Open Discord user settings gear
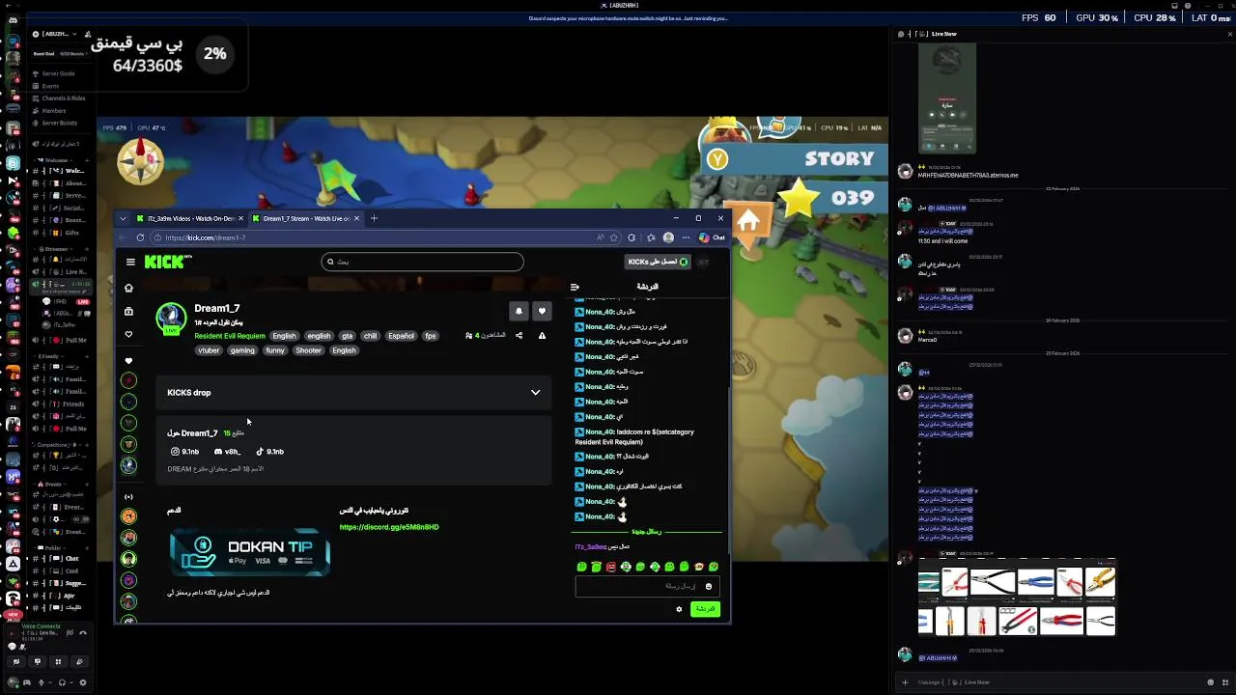Viewport: 1236px width, 695px height. click(83, 682)
